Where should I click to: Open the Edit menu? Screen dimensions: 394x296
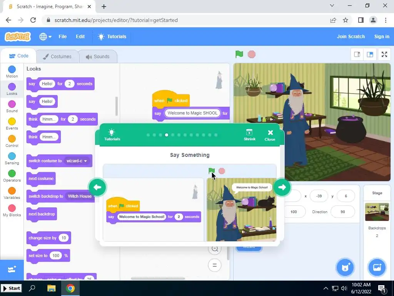coord(80,37)
